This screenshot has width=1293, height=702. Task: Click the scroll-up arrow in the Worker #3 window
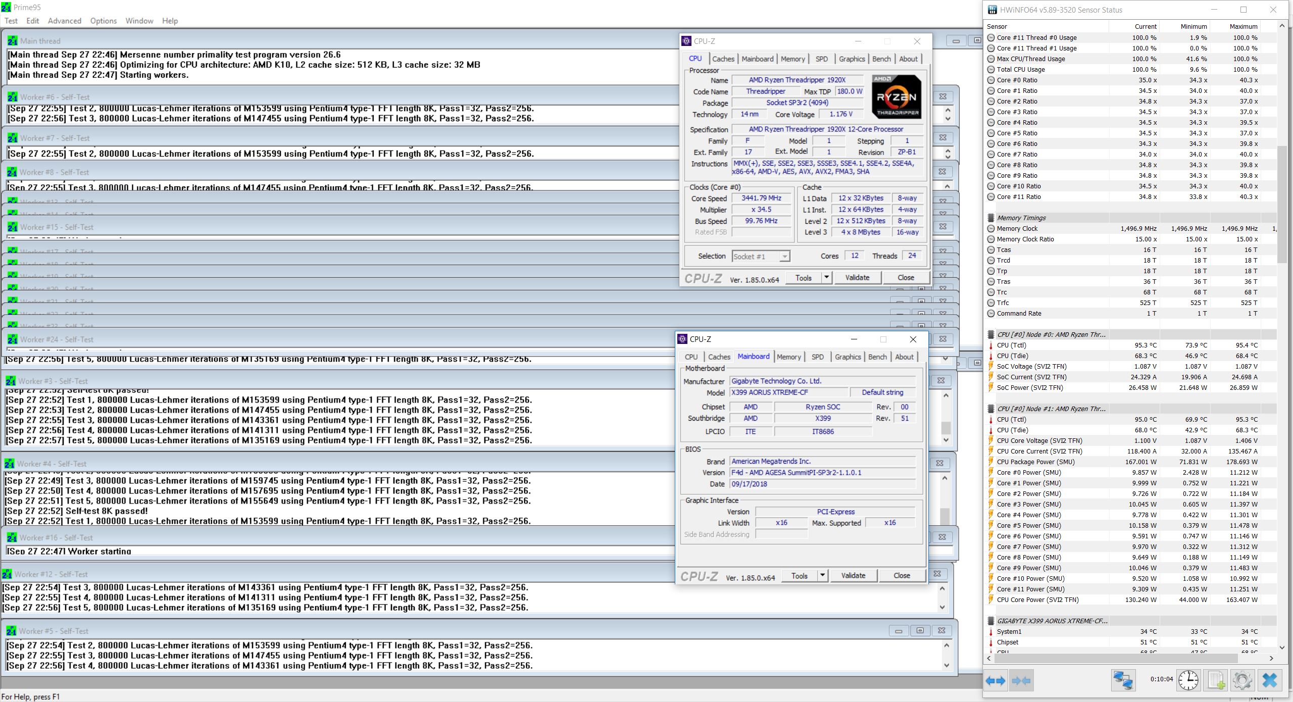(946, 395)
